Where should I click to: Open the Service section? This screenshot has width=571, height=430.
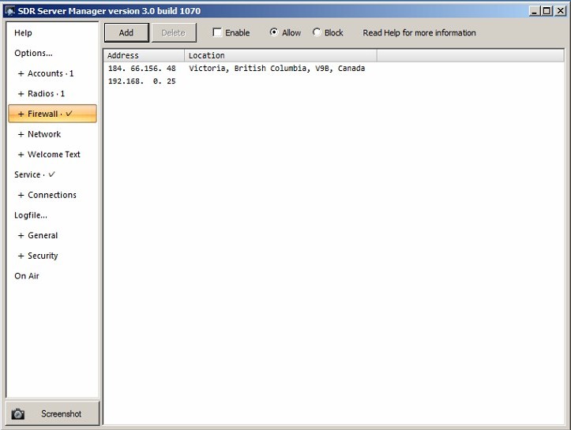[35, 174]
